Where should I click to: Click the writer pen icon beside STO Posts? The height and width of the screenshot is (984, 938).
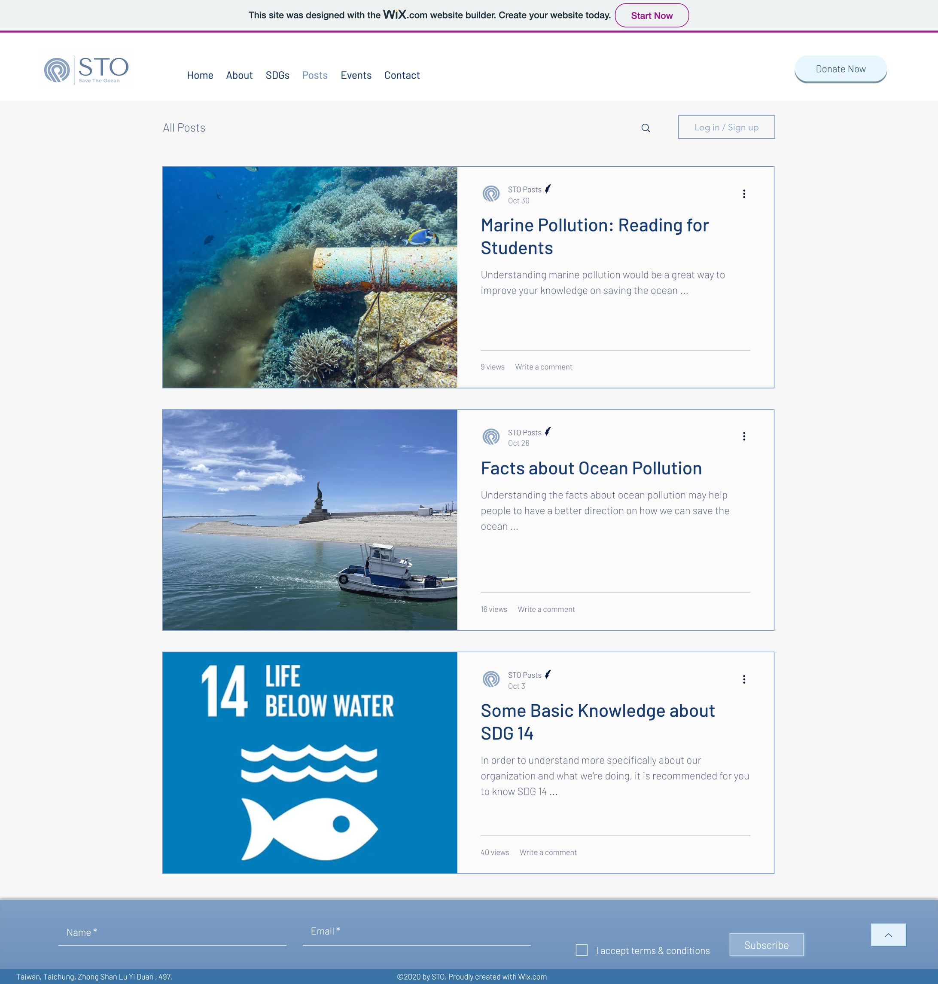pos(548,189)
